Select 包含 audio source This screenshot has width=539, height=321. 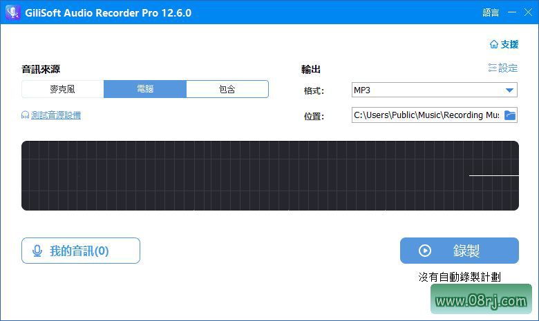(x=227, y=89)
